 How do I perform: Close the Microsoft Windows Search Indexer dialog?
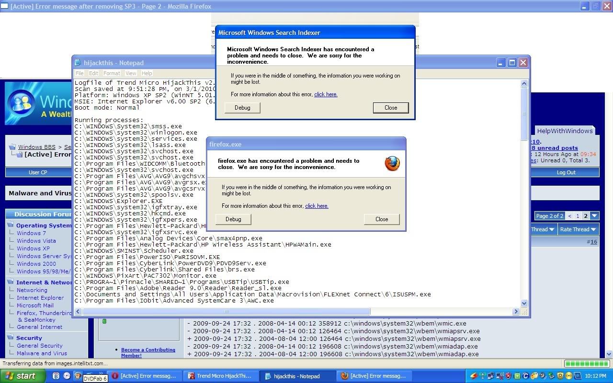[x=391, y=108]
